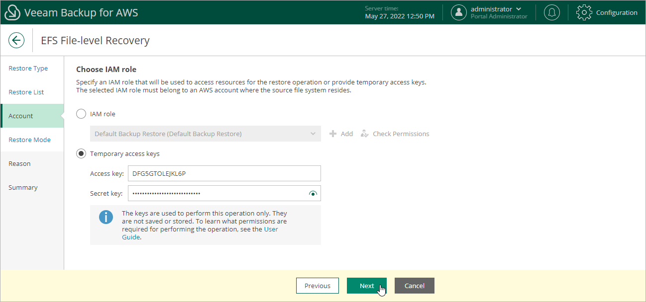Open the Default Backup Restore dropdown

206,134
